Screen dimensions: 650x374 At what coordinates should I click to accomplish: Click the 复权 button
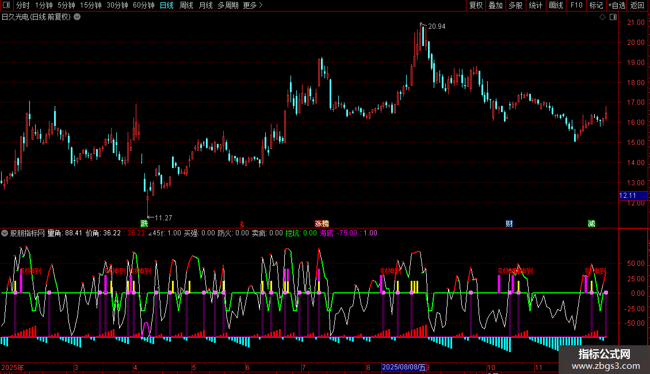click(x=476, y=5)
